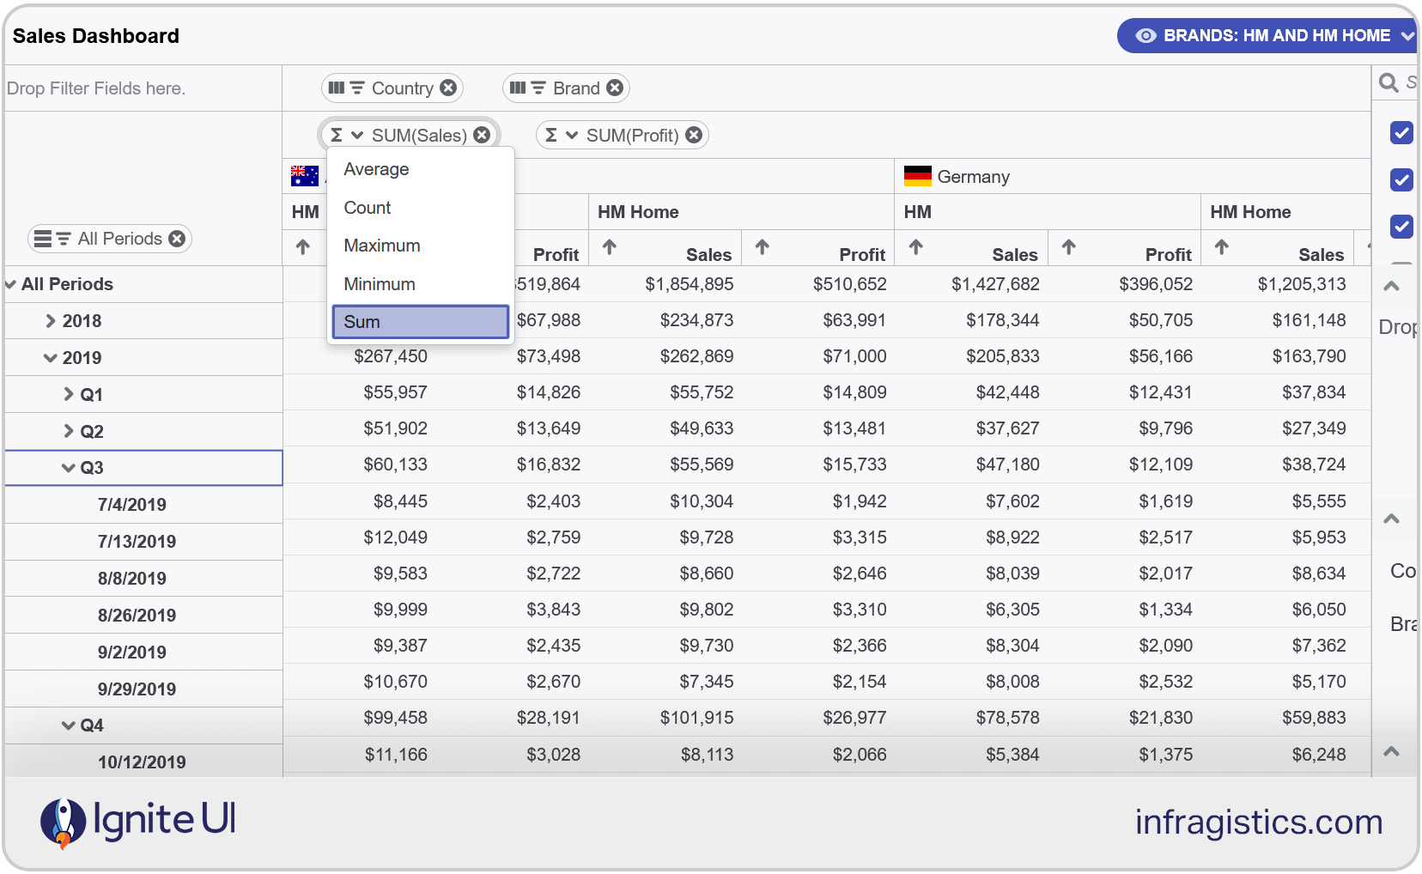
Task: Click the eye icon on the BRANDS button
Action: (x=1145, y=35)
